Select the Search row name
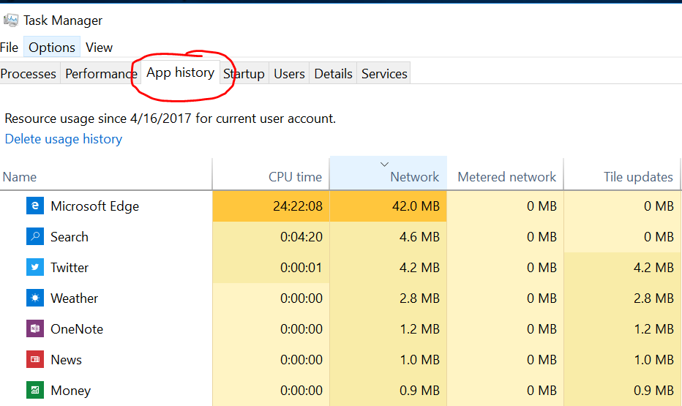The width and height of the screenshot is (682, 406). point(70,236)
